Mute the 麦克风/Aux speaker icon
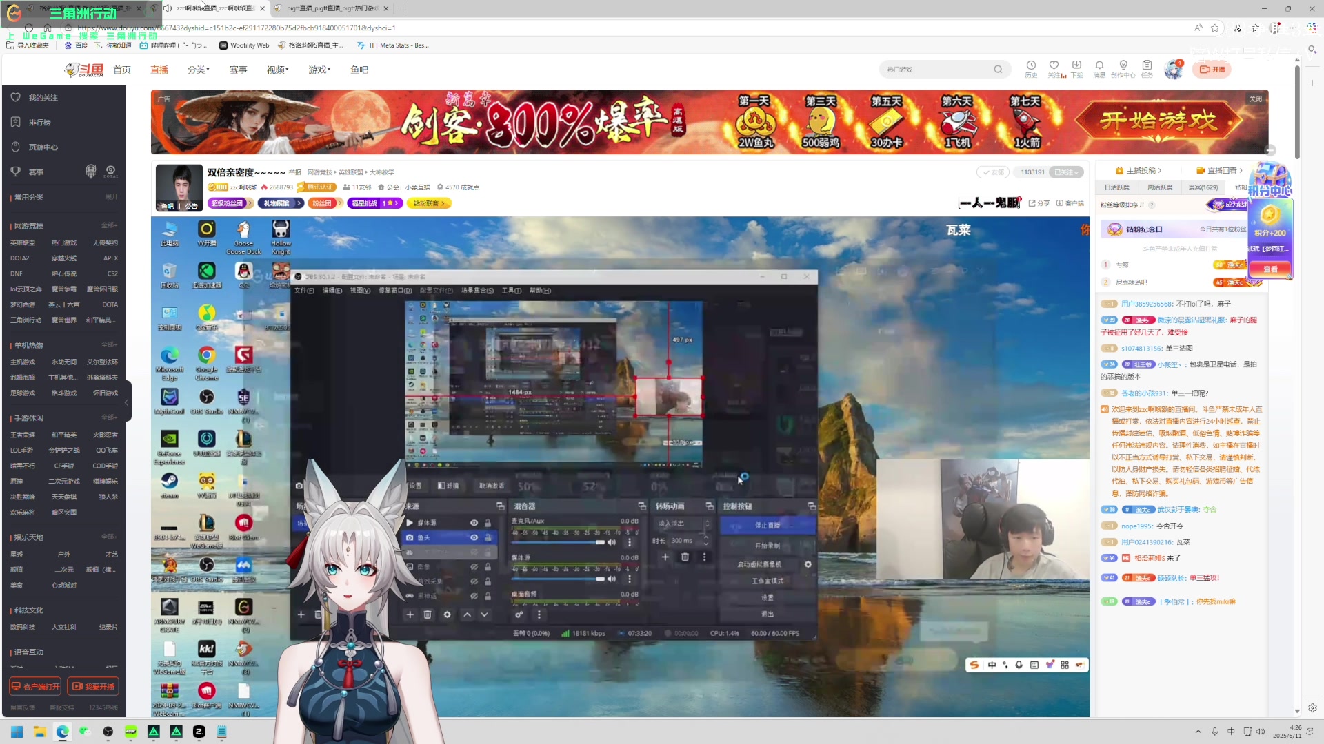This screenshot has height=744, width=1324. pos(612,542)
